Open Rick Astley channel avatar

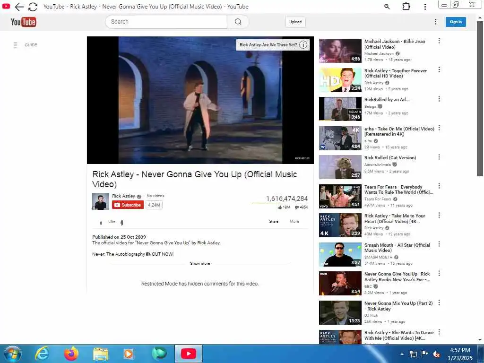click(101, 201)
